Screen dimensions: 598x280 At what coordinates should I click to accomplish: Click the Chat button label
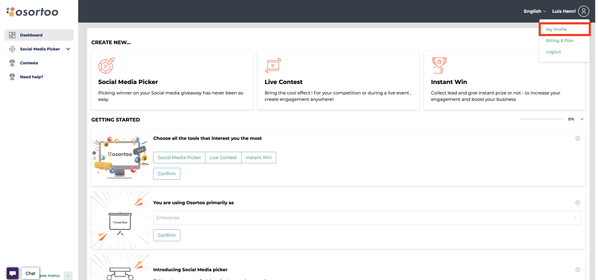click(x=30, y=273)
